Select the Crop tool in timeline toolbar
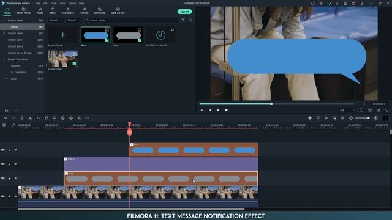Image resolution: width=392 pixels, height=220 pixels. 38,118
